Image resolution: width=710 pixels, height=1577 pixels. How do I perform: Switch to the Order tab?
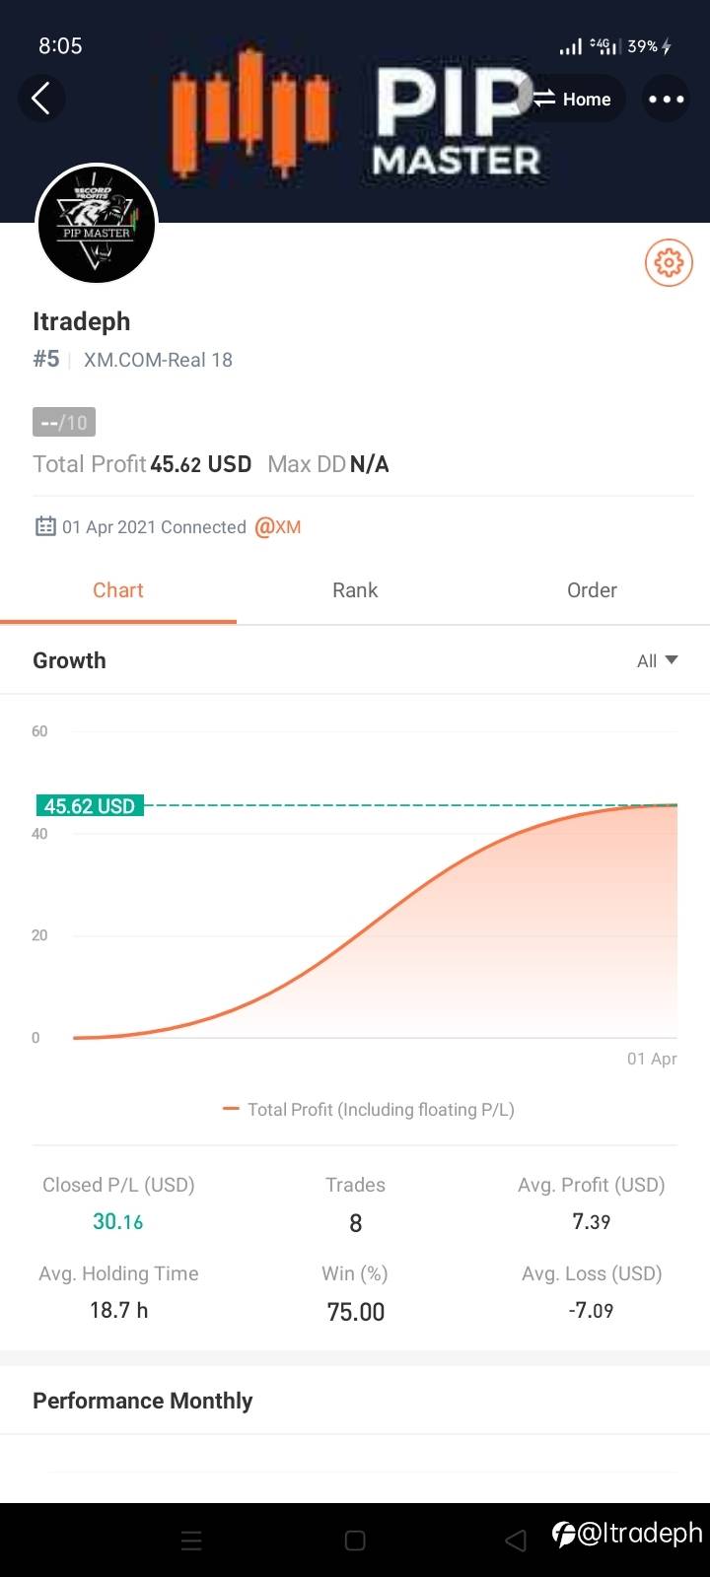click(x=592, y=590)
